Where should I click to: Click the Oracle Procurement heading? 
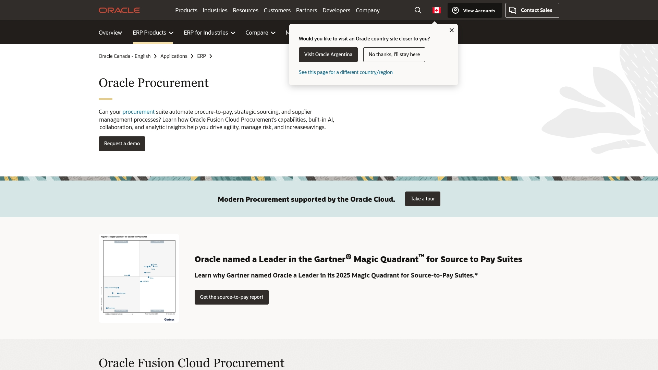(154, 83)
